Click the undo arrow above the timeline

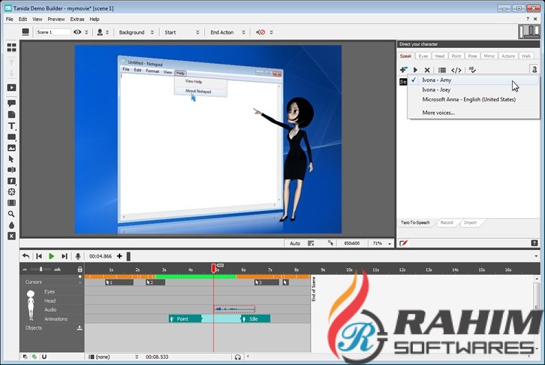[26, 256]
